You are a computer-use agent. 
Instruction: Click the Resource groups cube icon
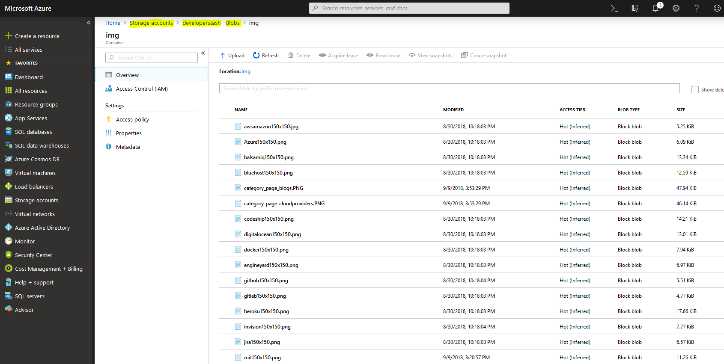(x=9, y=104)
